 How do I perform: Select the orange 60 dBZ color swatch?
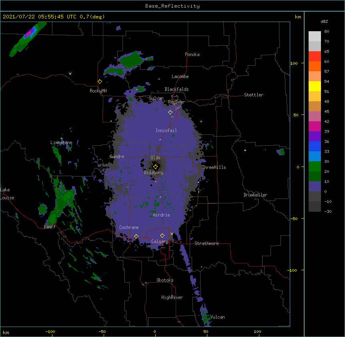315,66
